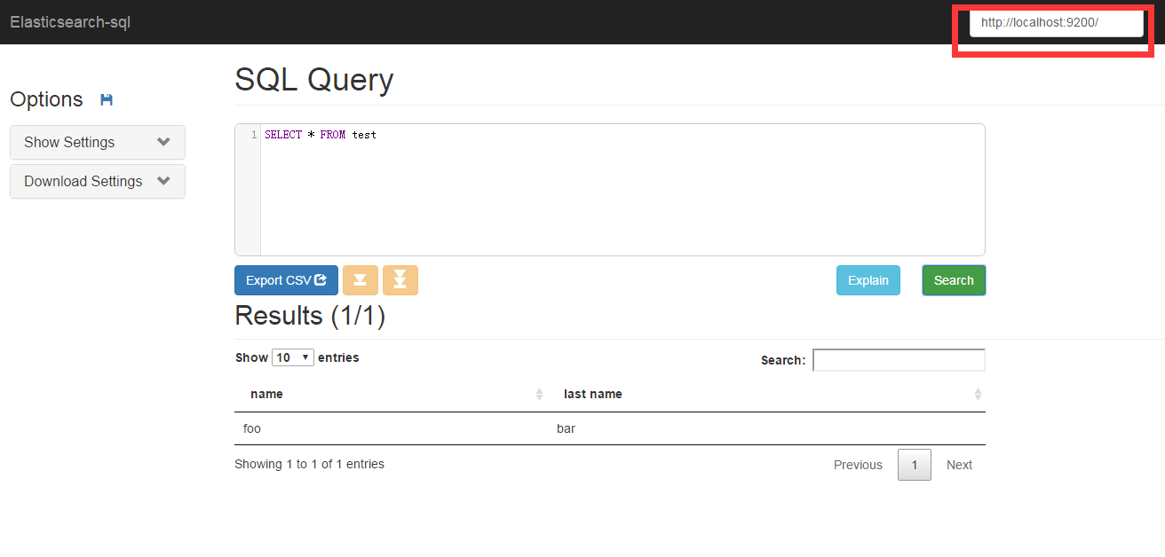Open the 'Show entries' page size dropdown
The image size is (1165, 557).
click(x=293, y=357)
